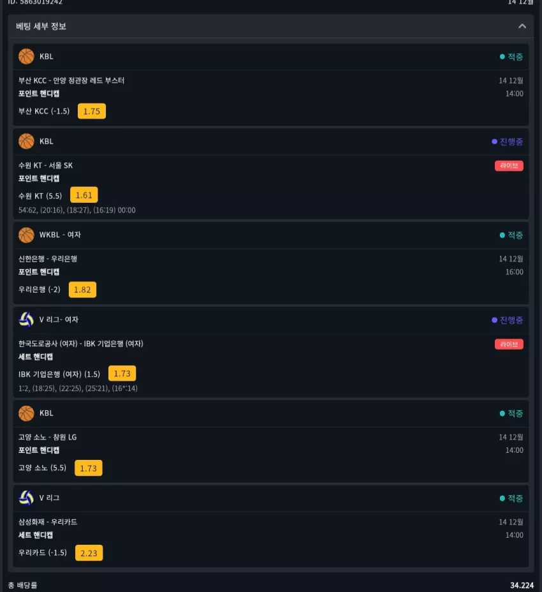Viewport: 542px width, 592px height.
Task: Click the WKBL 여자 basketball icon
Action: pos(26,235)
